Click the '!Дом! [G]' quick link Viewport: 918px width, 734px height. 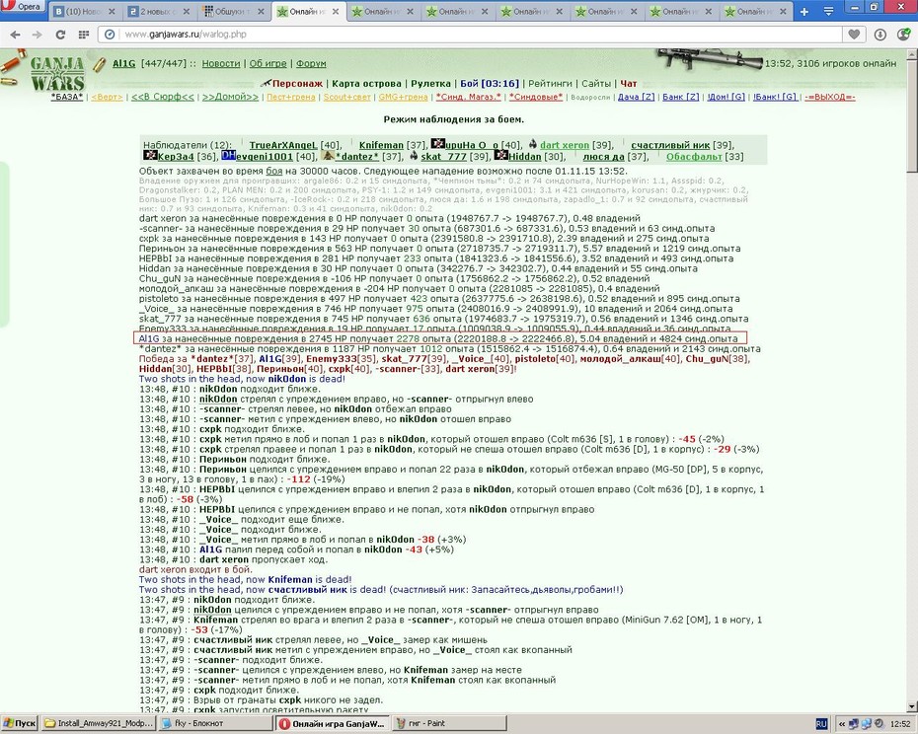click(726, 97)
